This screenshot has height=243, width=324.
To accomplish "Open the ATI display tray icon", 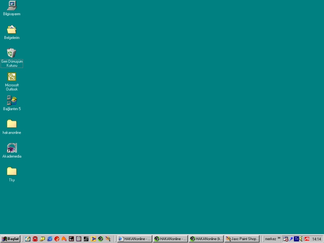I will [x=307, y=239].
